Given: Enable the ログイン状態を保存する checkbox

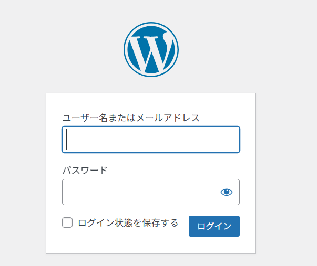Looking at the screenshot, I should (67, 222).
